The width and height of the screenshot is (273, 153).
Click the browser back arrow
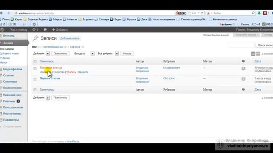(x=1, y=13)
